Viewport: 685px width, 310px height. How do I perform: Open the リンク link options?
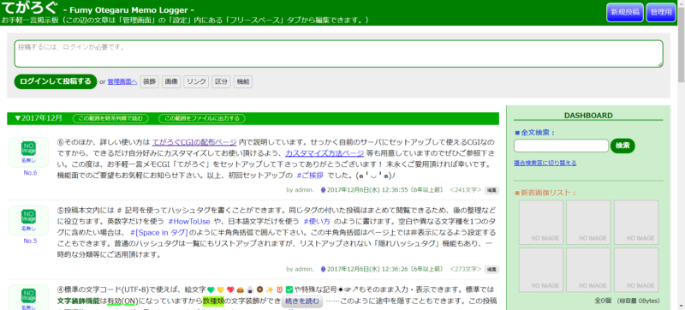pos(196,81)
